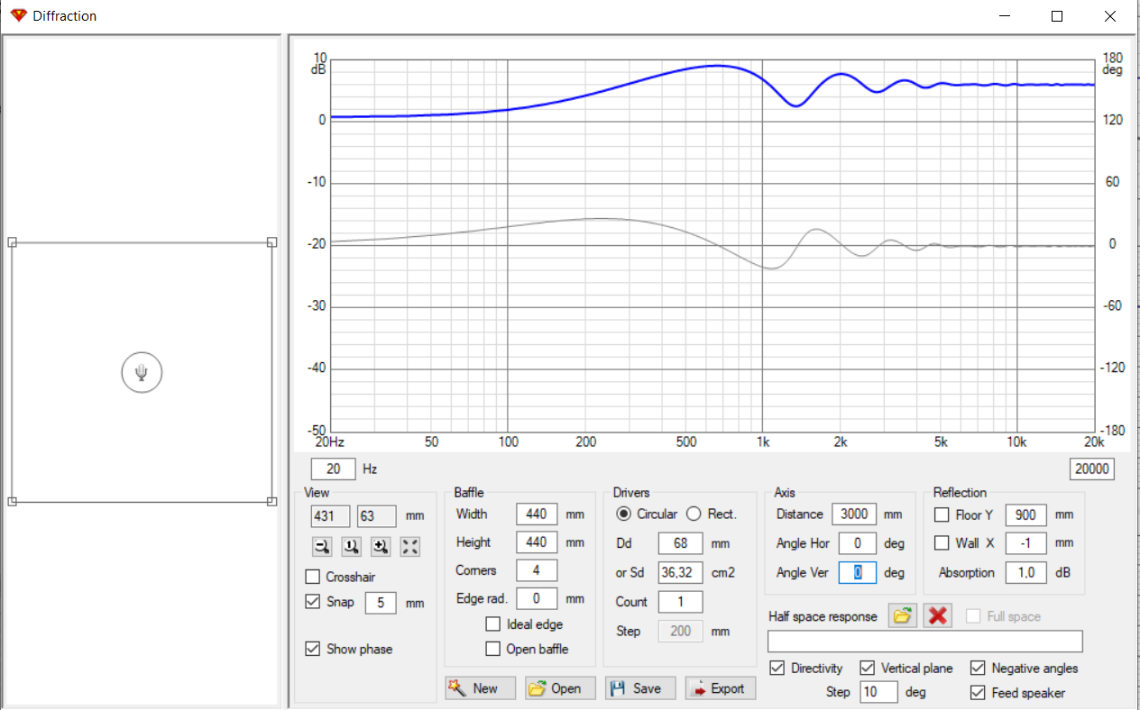The image size is (1140, 710).
Task: Click the Save button
Action: pos(640,688)
